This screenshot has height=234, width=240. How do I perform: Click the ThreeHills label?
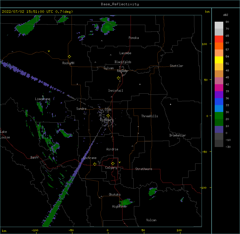pos(150,116)
